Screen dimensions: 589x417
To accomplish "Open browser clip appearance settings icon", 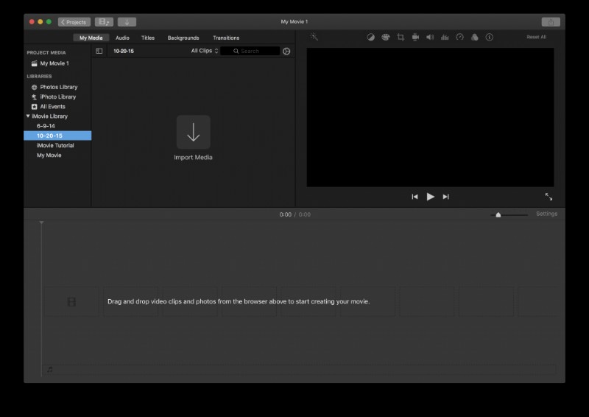I will tap(286, 51).
